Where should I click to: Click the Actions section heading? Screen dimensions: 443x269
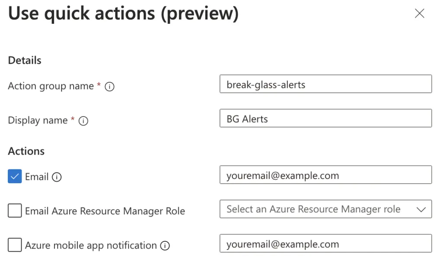click(x=26, y=151)
